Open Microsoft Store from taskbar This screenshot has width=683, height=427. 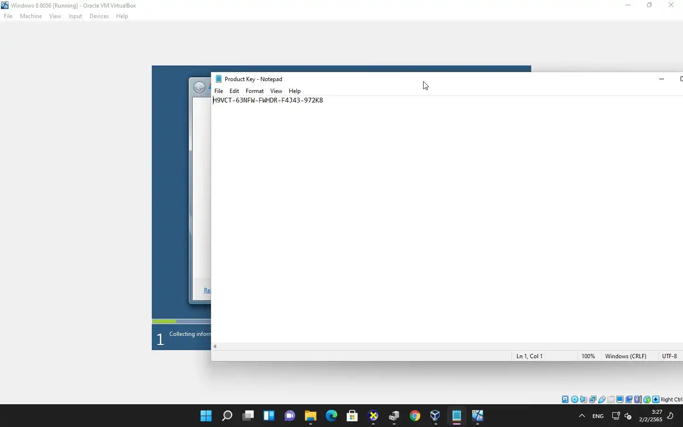pos(352,416)
